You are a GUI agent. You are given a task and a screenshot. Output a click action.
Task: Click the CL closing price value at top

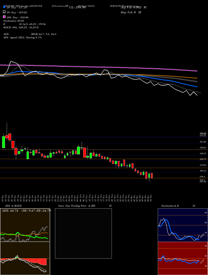(77, 7)
